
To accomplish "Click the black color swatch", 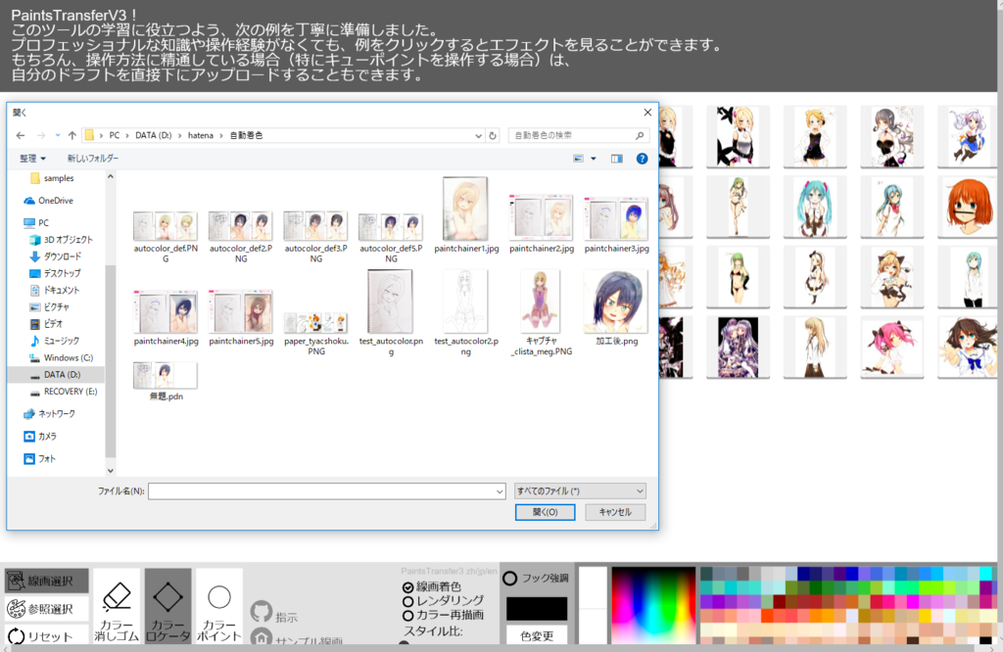I will tap(537, 608).
